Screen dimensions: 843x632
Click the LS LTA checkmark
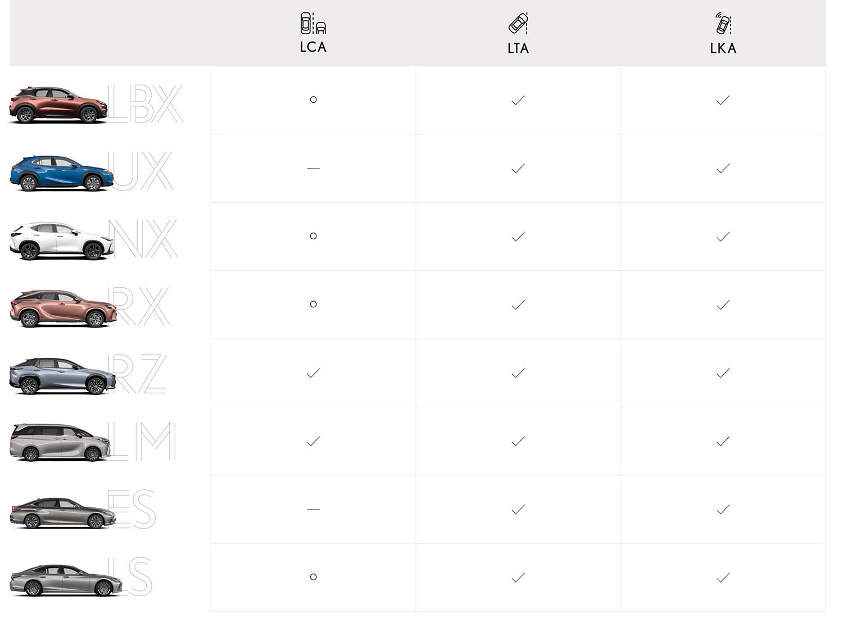coord(518,578)
